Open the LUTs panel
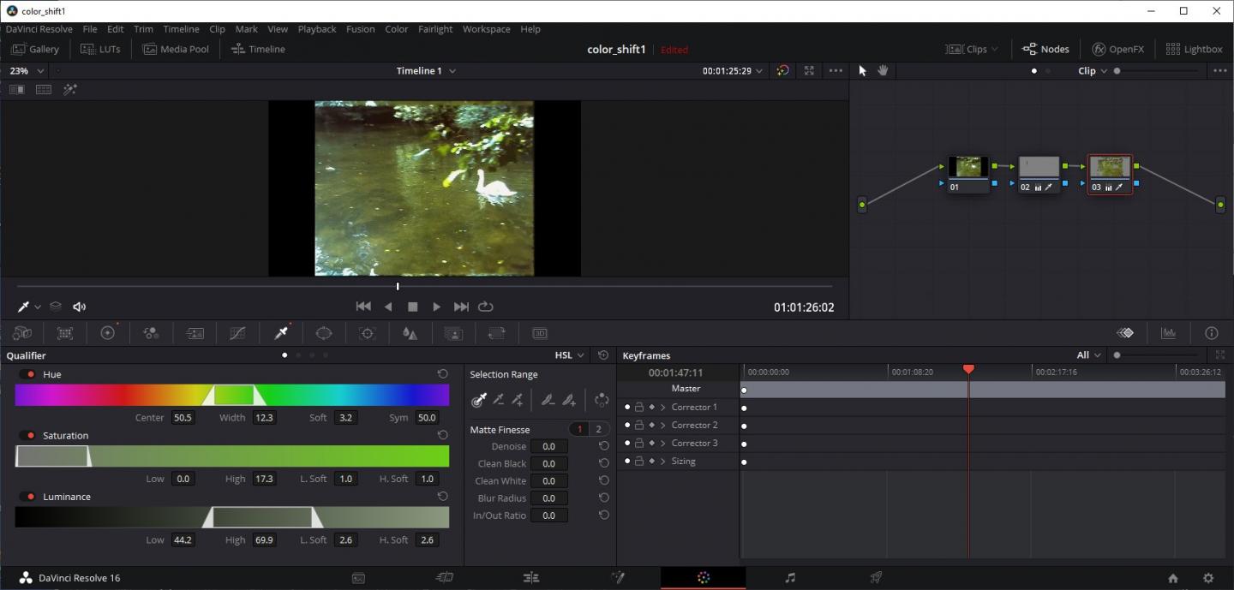1234x590 pixels. [100, 49]
